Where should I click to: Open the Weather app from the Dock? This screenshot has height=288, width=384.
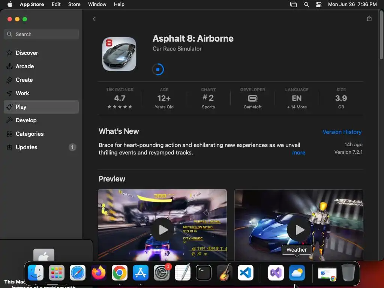tap(297, 273)
